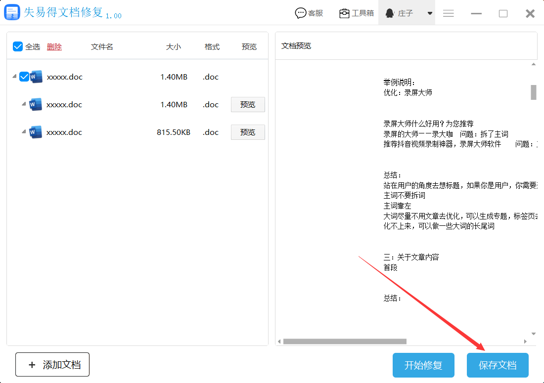Open the 工具箱 toolbox icon
Screen dimensions: 544x383
[344, 13]
